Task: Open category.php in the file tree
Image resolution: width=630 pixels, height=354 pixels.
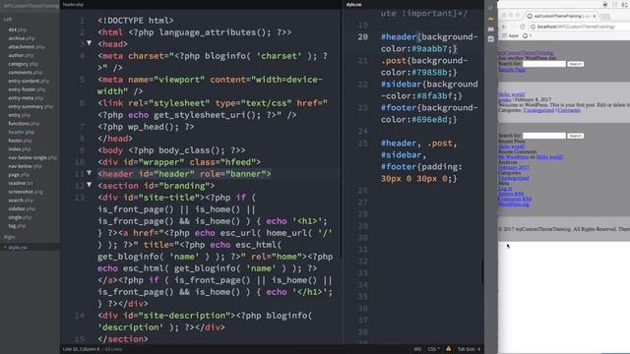Action: pyautogui.click(x=23, y=64)
